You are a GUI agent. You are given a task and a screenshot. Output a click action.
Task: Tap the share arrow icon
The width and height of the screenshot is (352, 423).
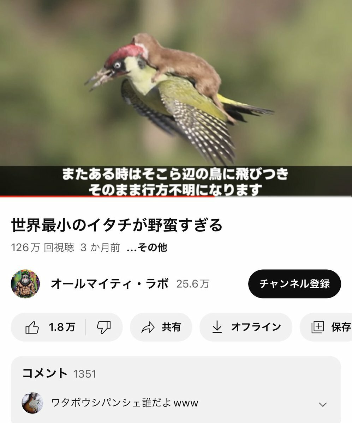[148, 327]
